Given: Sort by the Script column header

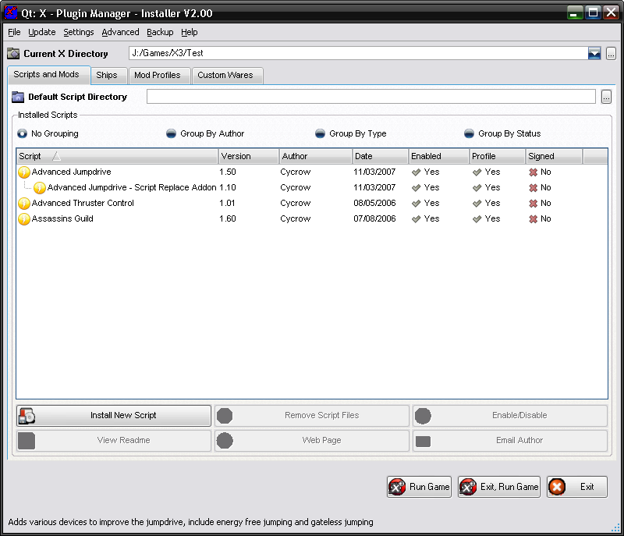Looking at the screenshot, I should pyautogui.click(x=118, y=156).
